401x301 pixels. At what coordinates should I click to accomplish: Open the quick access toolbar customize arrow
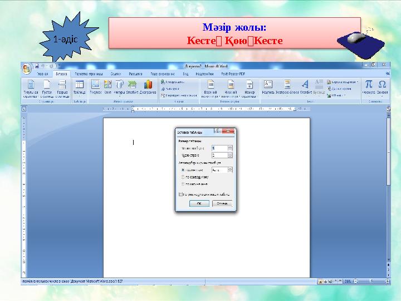(x=59, y=66)
